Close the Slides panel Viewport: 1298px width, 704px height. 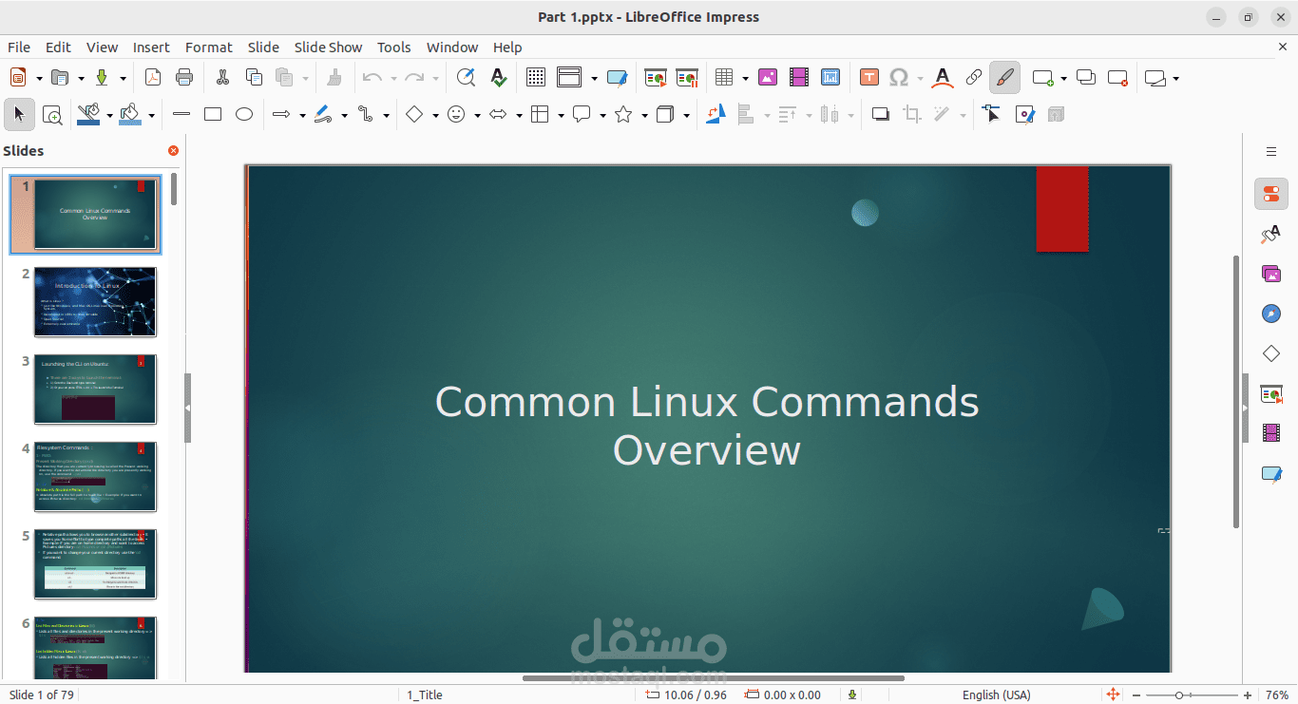[x=173, y=150]
